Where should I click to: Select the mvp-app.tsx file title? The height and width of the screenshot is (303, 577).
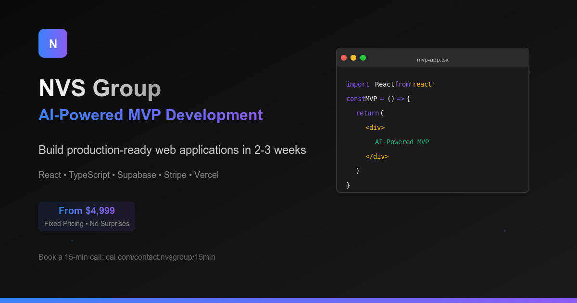click(x=433, y=60)
